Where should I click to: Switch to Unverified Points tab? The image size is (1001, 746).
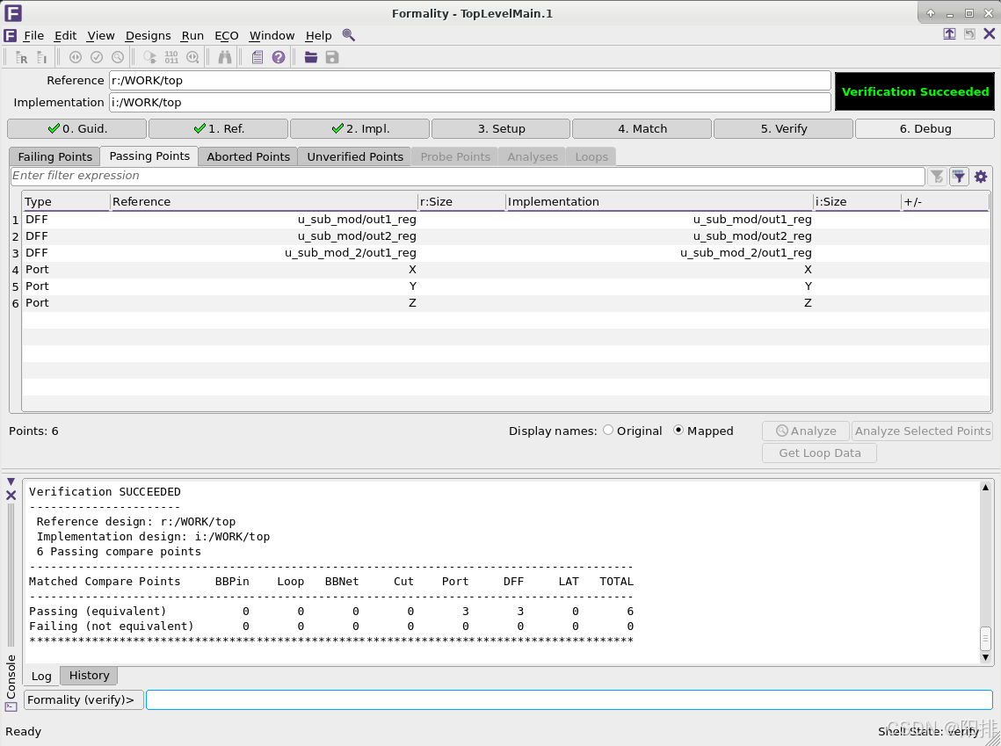tap(355, 156)
